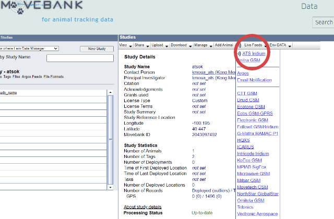Image resolution: width=334 pixels, height=219 pixels.
Task: Open the View menu
Action: 123,45
